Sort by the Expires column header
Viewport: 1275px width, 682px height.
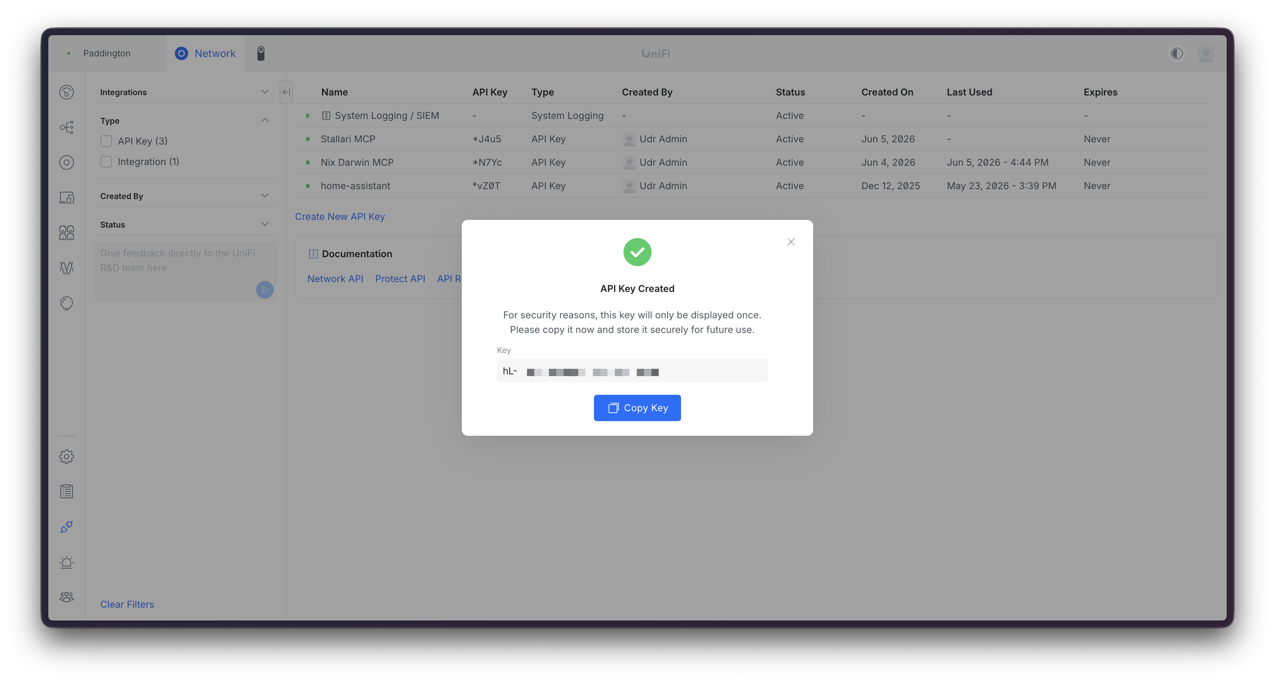1100,92
